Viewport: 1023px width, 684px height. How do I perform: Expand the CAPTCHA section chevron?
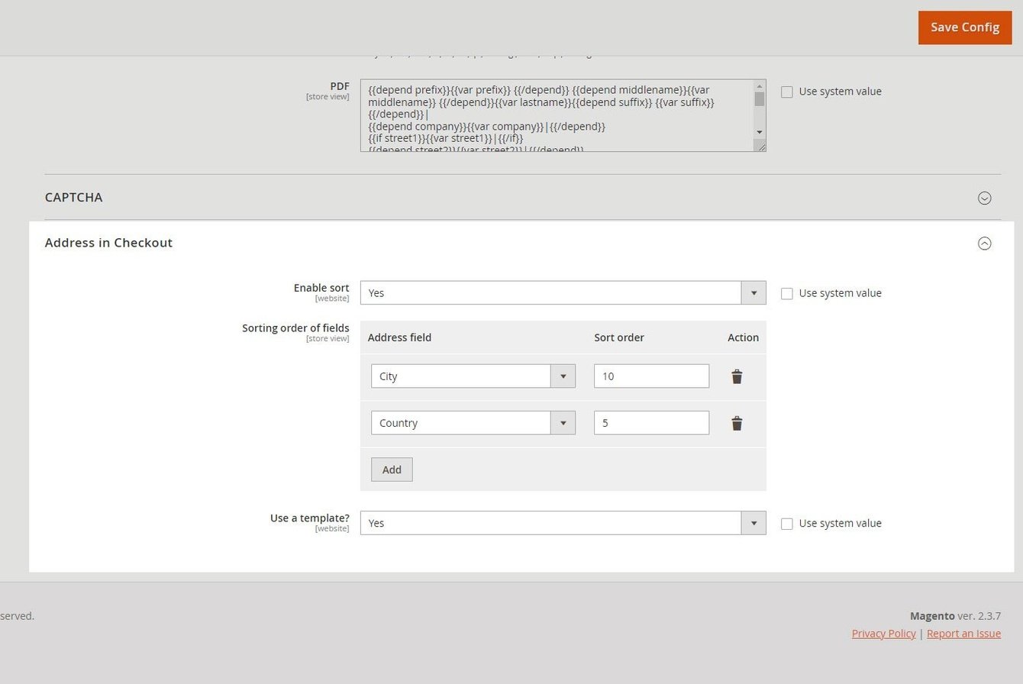tap(985, 198)
